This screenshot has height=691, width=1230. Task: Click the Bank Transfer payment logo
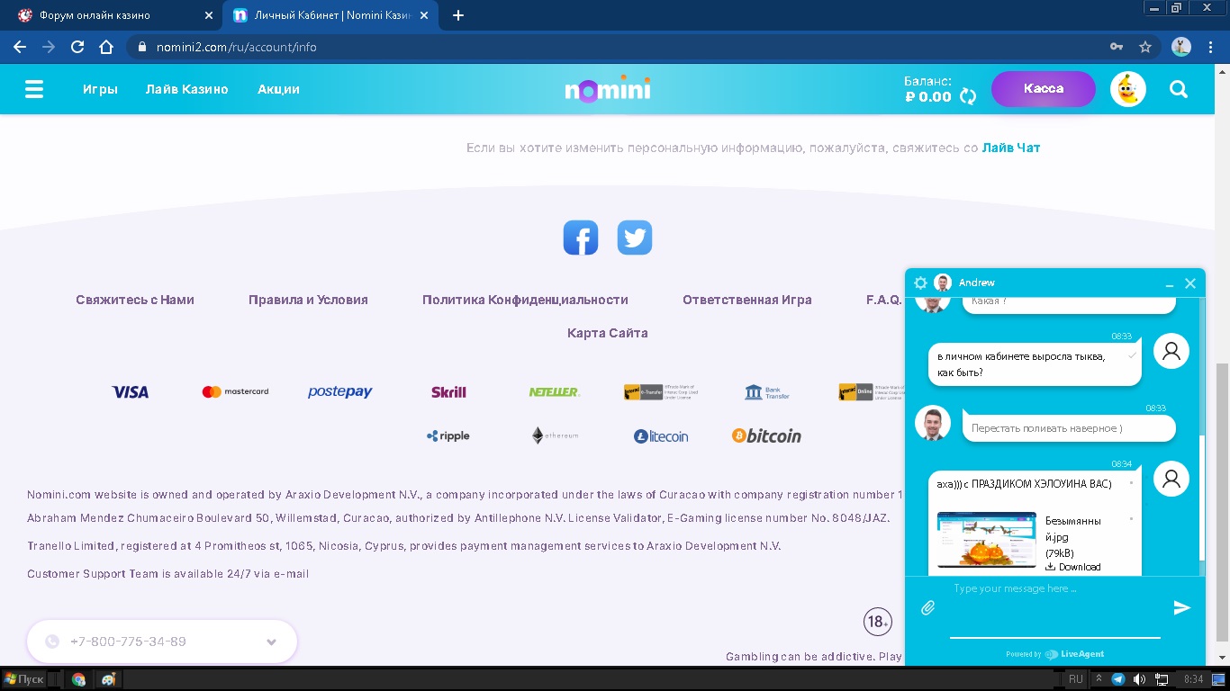[x=767, y=392]
